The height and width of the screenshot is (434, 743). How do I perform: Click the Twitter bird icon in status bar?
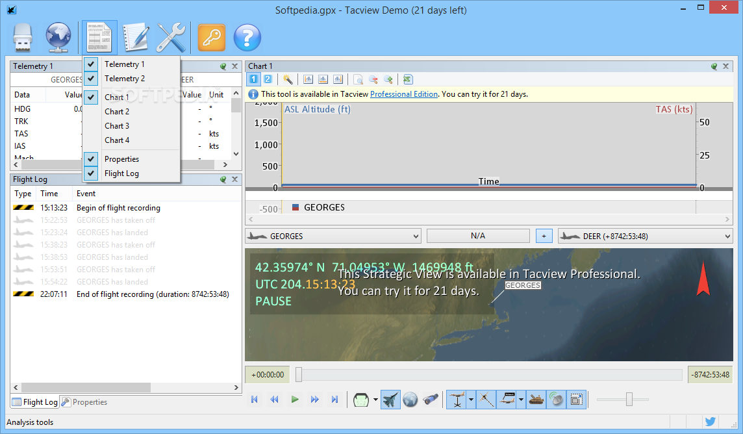coord(710,421)
